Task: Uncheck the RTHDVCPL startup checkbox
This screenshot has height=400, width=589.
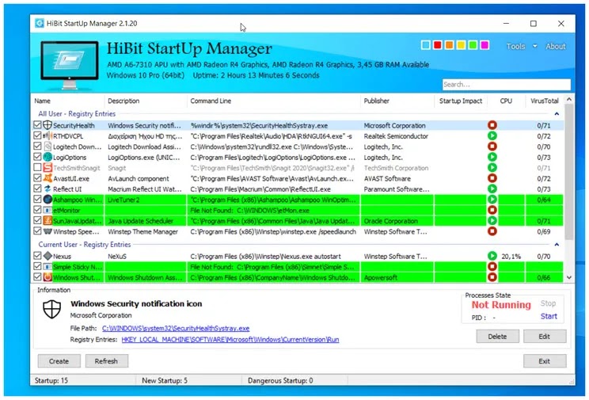Action: coord(37,135)
